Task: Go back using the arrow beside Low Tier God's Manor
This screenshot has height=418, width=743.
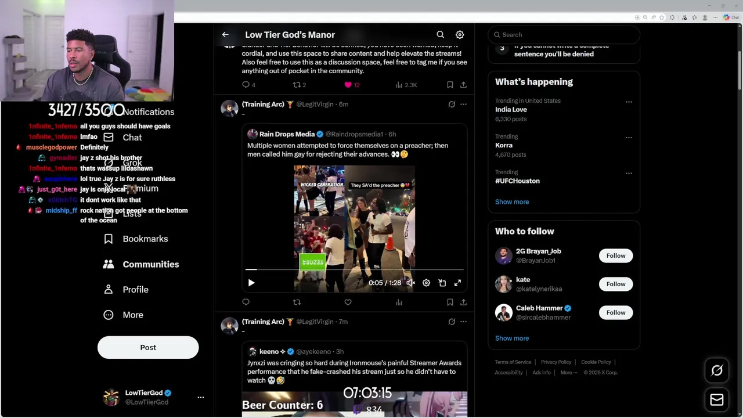Action: (x=225, y=35)
